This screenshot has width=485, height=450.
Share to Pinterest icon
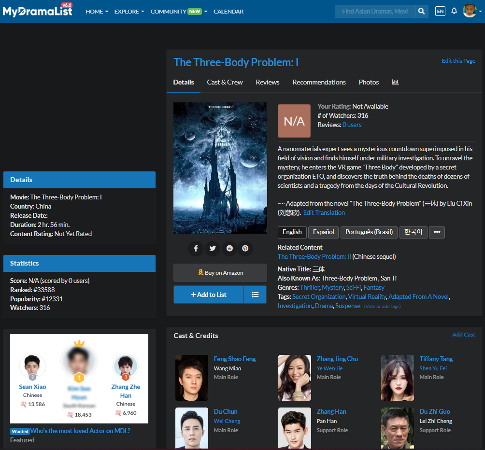[245, 248]
